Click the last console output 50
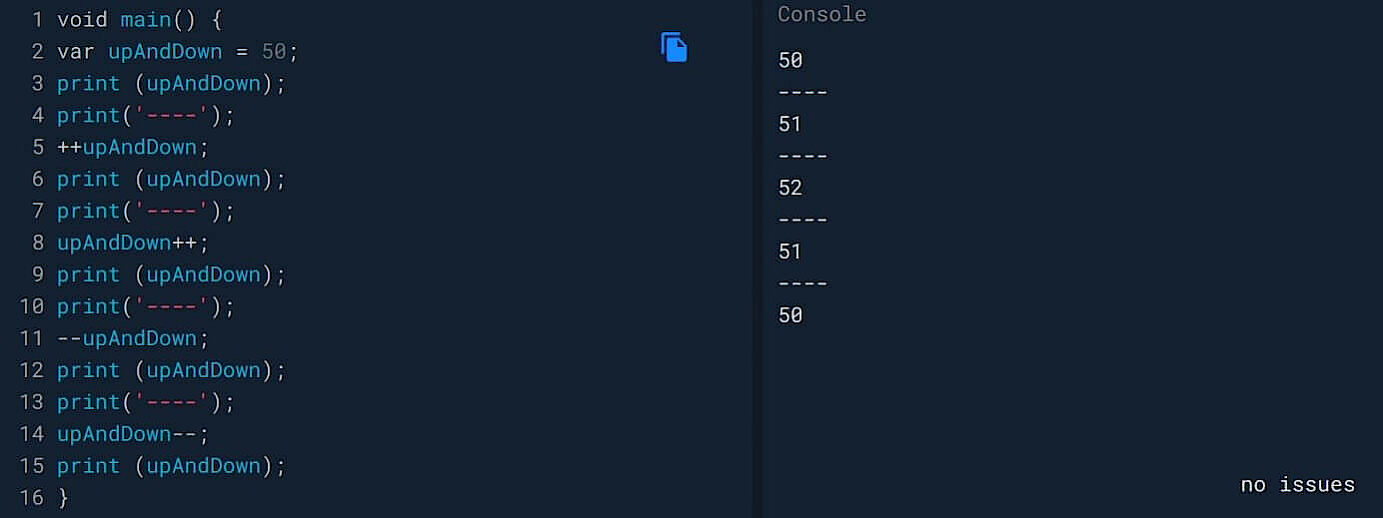This screenshot has width=1383, height=518. tap(790, 315)
